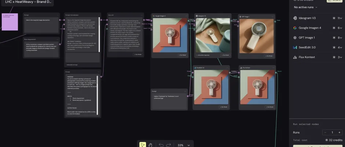Open the LHC x HeatWeavy project title
Screen dimensions: 345x147
pyautogui.click(x=28, y=2)
